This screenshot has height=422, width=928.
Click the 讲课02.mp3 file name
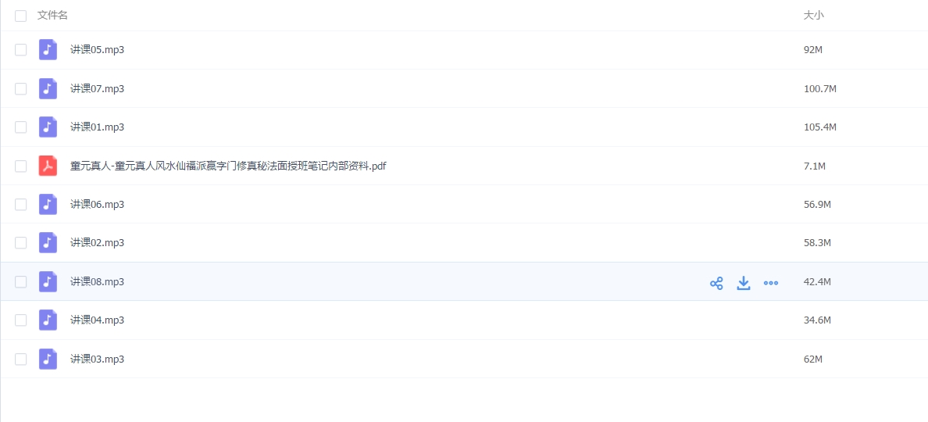[97, 243]
